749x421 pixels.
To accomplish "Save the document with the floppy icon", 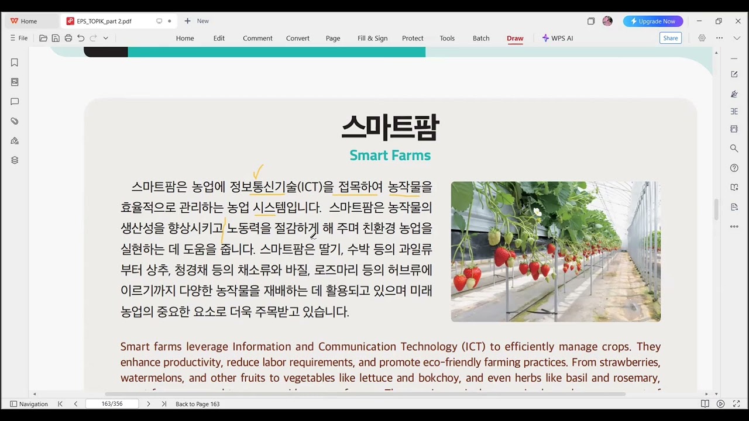I will click(56, 38).
